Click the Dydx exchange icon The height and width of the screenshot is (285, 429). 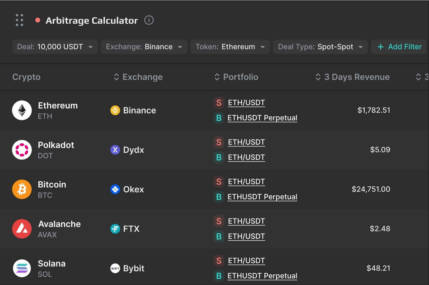click(115, 149)
